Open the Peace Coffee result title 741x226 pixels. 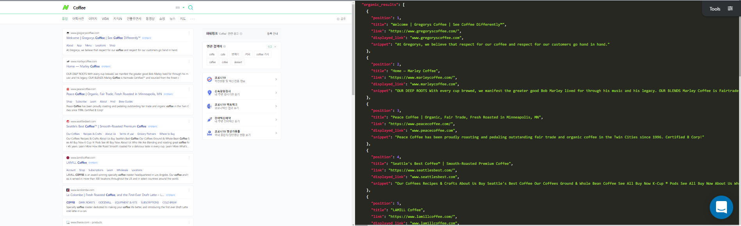click(x=114, y=94)
